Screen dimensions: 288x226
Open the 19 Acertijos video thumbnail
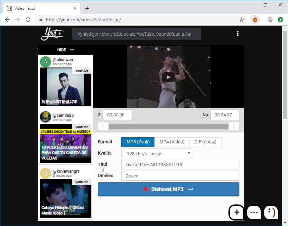click(66, 143)
